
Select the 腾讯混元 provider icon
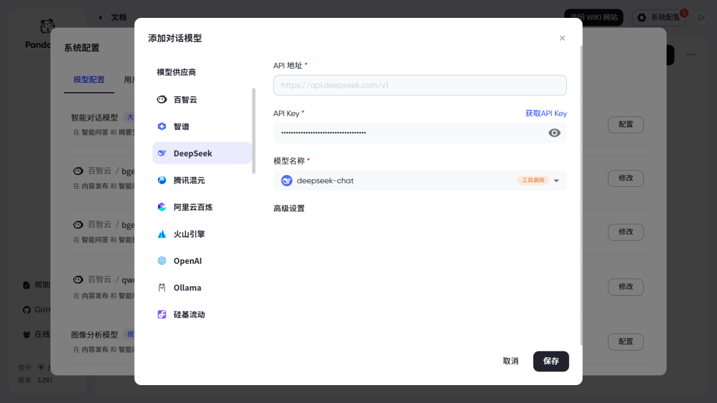point(162,180)
